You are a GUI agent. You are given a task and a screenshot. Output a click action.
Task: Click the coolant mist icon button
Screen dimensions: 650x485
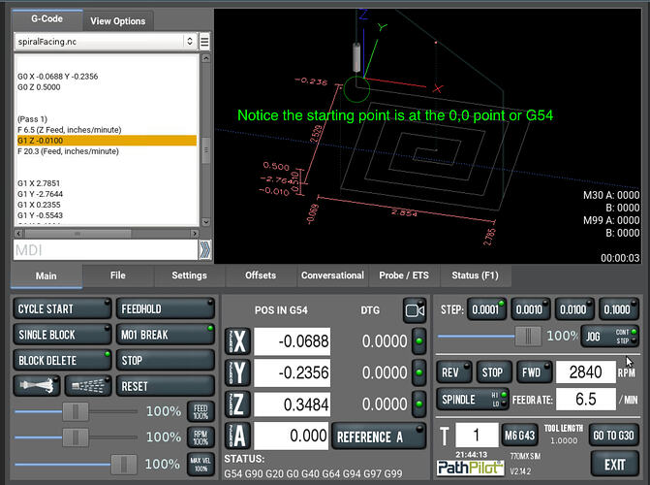(x=88, y=386)
